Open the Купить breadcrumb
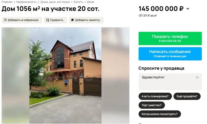 tap(78, 2)
